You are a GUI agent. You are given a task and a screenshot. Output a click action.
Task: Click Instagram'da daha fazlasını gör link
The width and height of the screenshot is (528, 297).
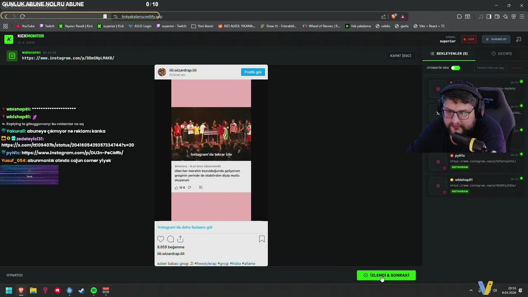coord(185,227)
